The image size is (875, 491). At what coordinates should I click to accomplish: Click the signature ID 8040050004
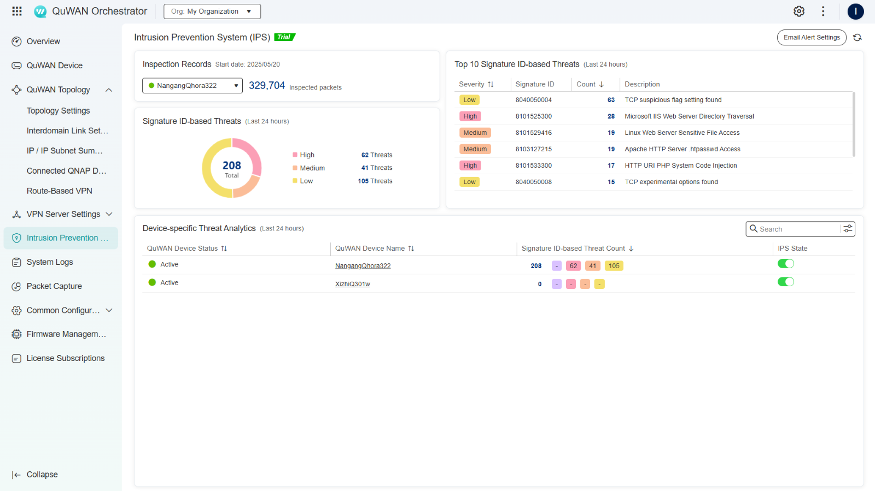[534, 100]
